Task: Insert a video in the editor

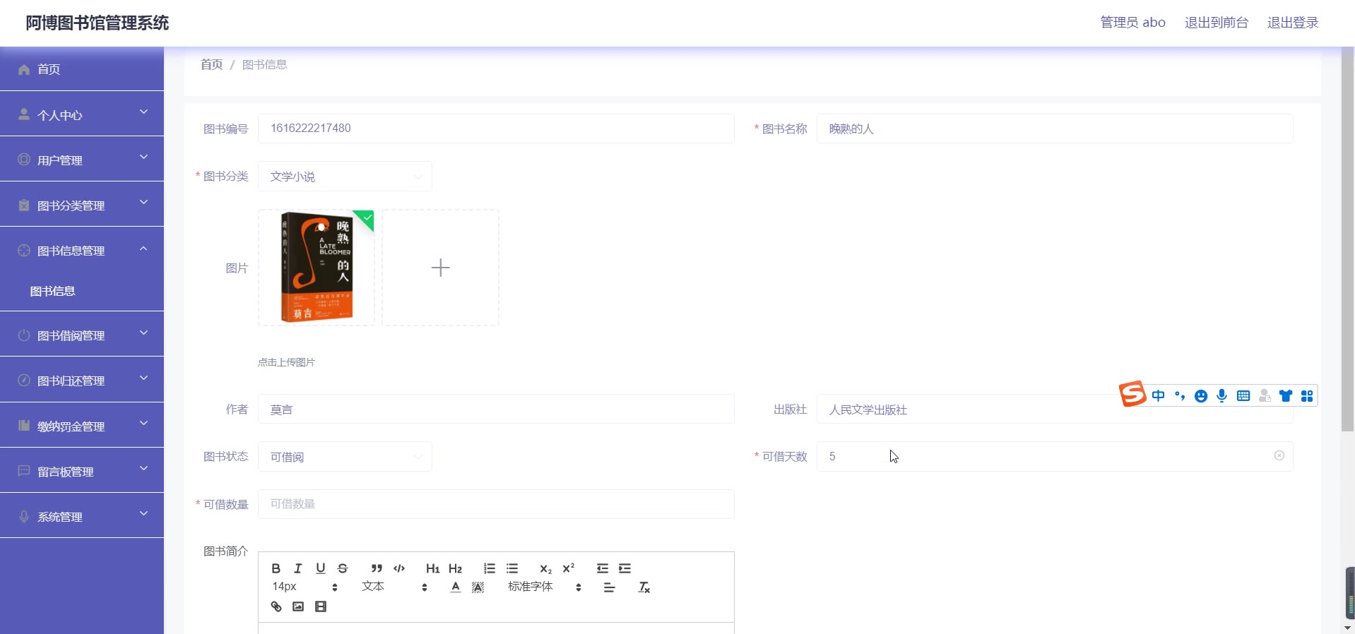Action: pos(321,606)
